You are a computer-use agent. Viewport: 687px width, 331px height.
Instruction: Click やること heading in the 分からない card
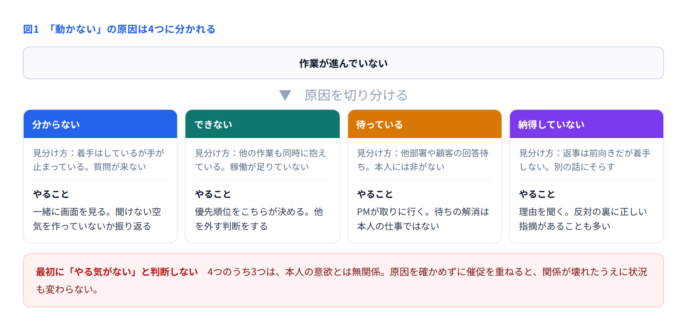point(51,194)
